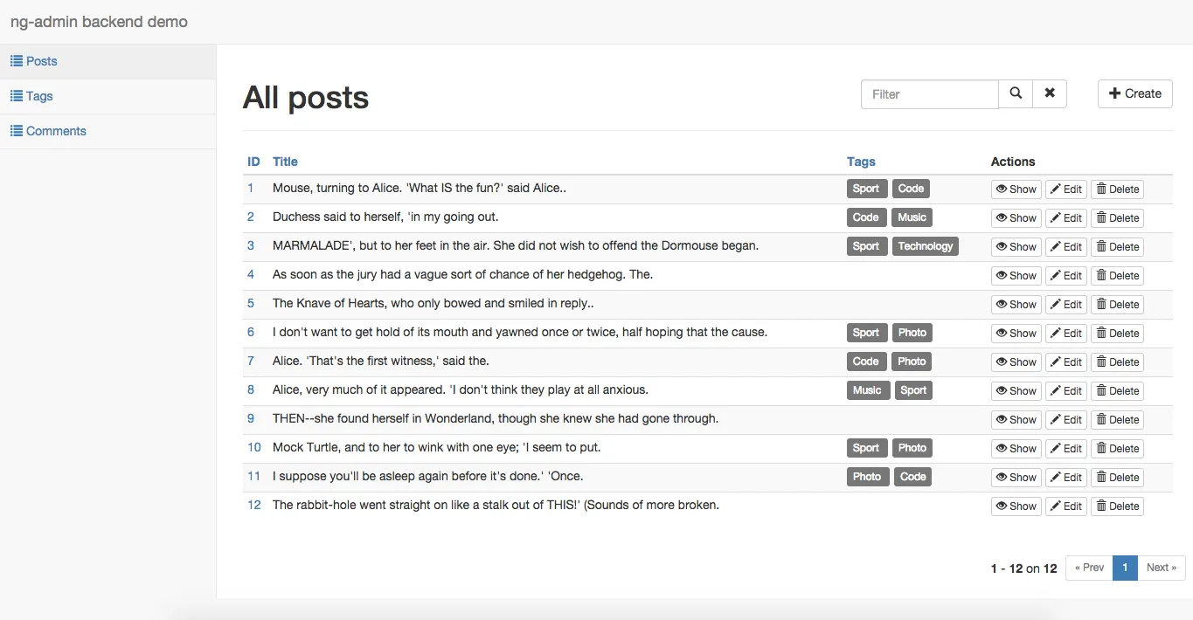
Task: Click the ng-admin backend demo brand link
Action: (99, 22)
